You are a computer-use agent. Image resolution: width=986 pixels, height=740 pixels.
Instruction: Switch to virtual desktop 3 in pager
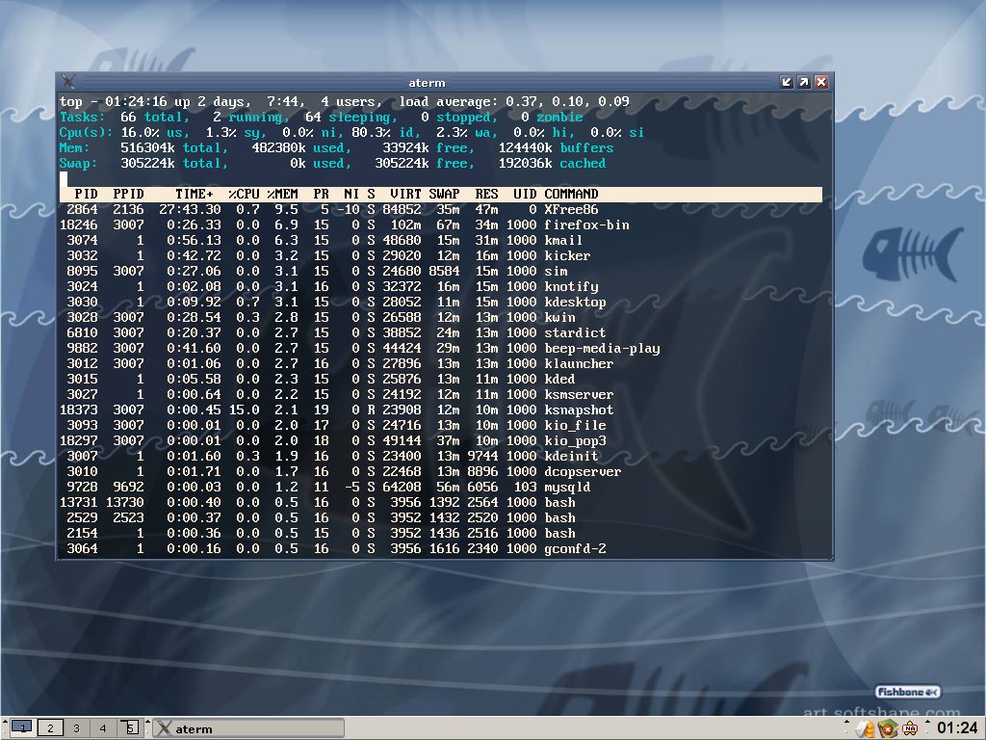click(x=76, y=728)
